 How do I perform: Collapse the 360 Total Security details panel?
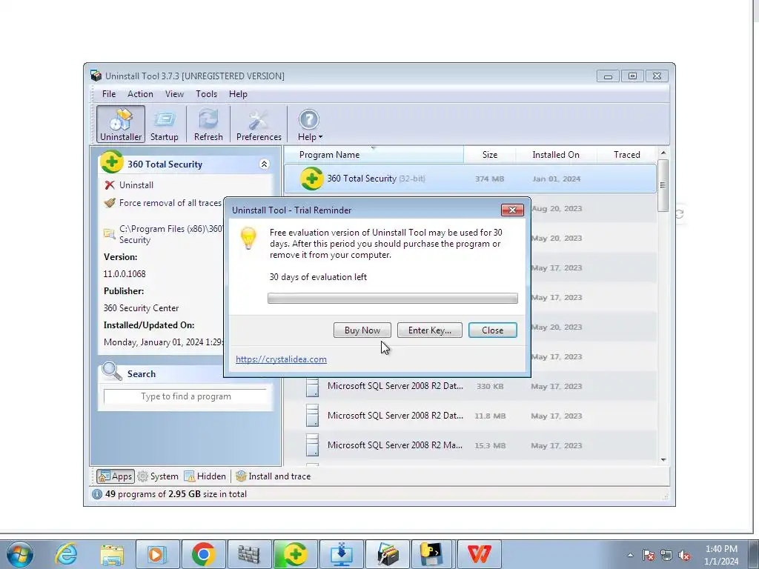[x=265, y=164]
